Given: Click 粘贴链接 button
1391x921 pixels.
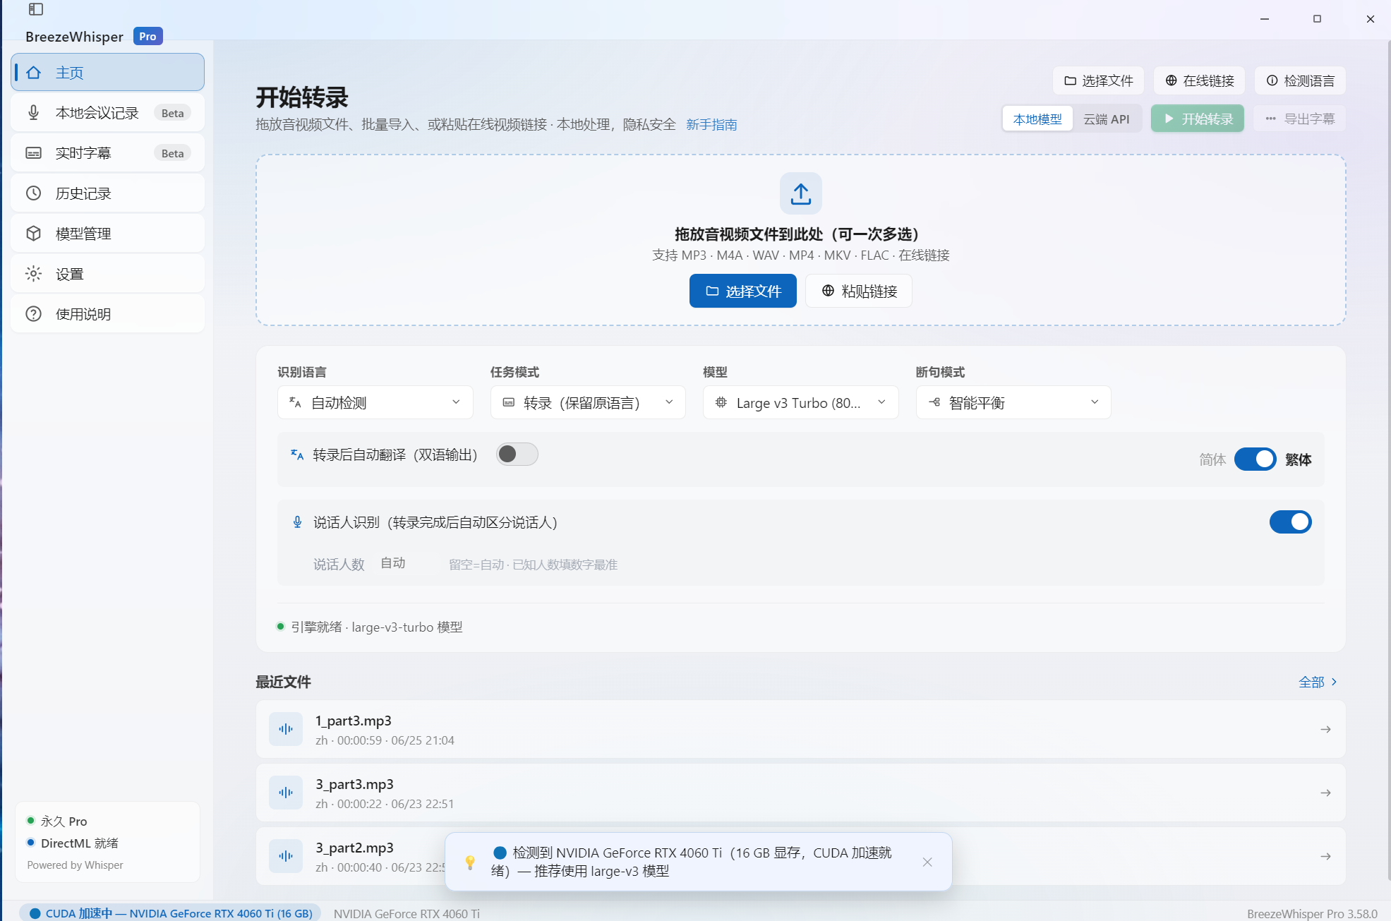Looking at the screenshot, I should click(859, 291).
